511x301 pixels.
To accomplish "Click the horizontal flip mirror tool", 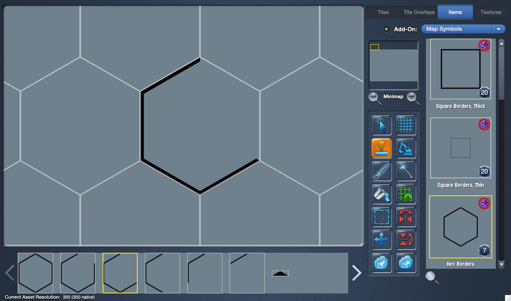I will 405,217.
